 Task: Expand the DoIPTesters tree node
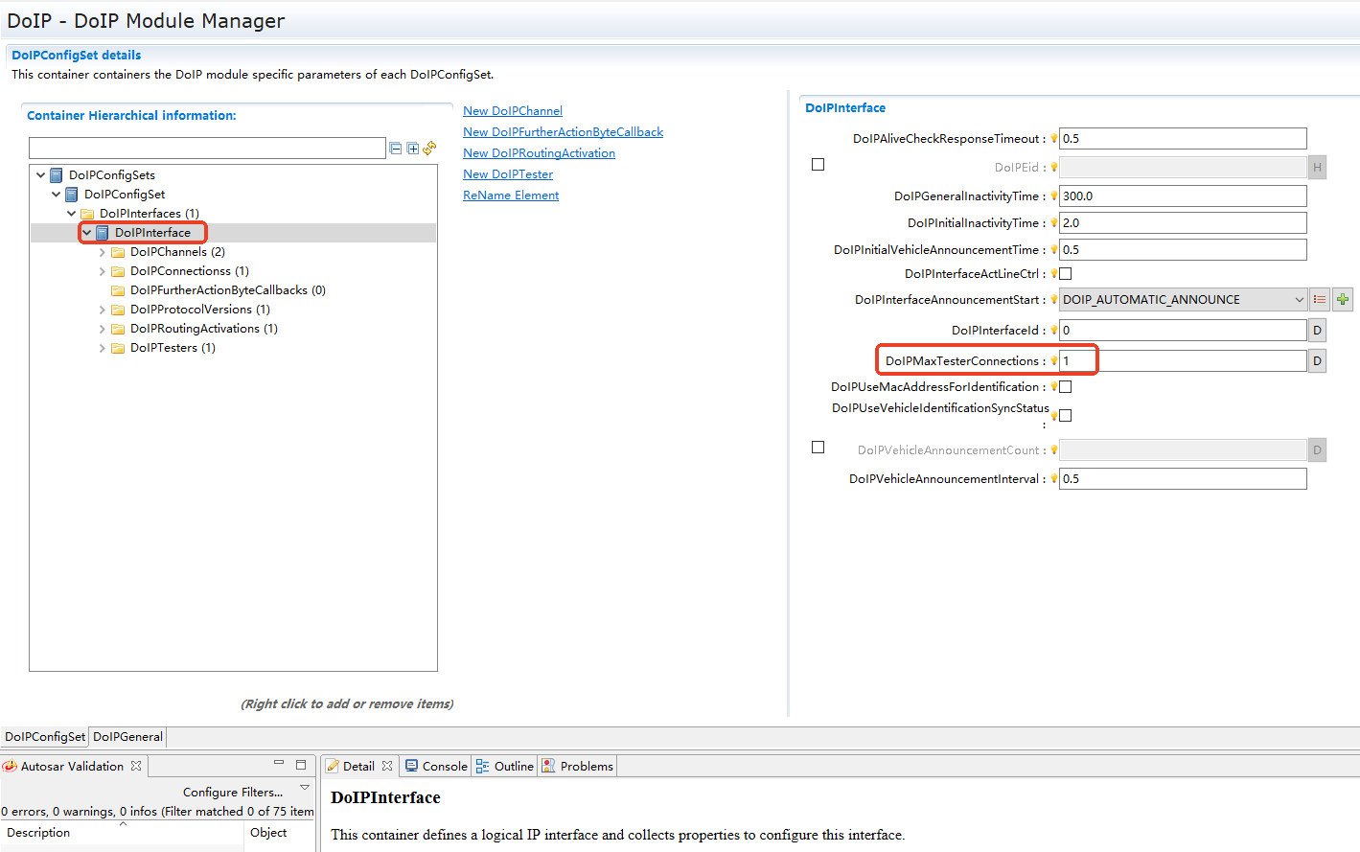103,348
